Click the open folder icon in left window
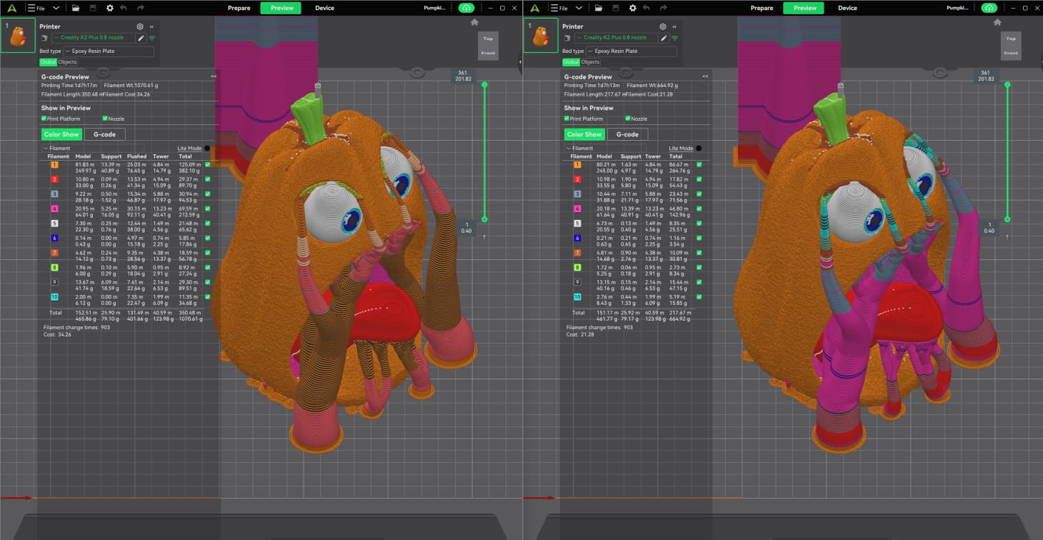This screenshot has height=540, width=1043. pos(75,8)
